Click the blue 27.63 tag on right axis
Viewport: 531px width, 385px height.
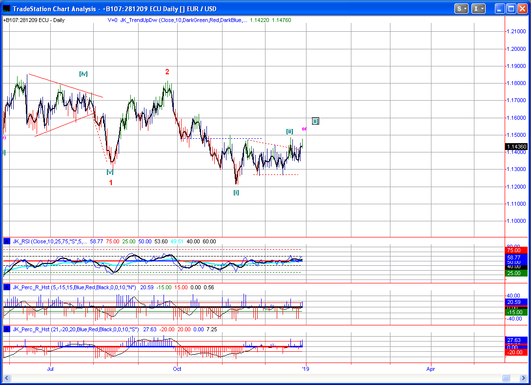516,340
